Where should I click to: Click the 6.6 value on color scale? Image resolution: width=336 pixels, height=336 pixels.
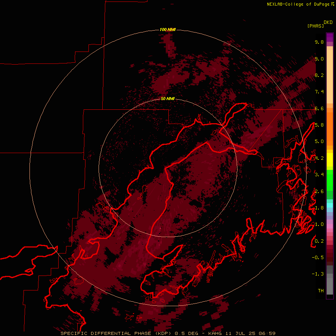[x=319, y=108]
